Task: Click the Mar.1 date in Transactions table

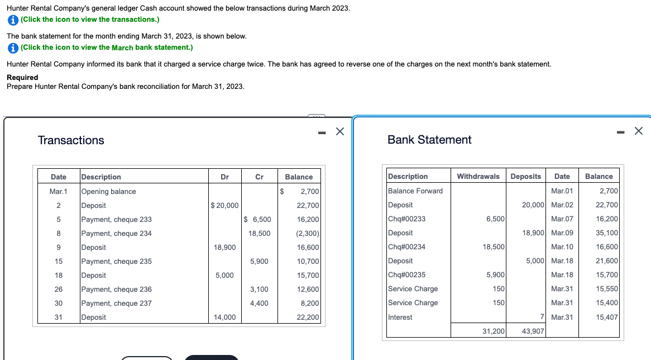Action: point(58,192)
